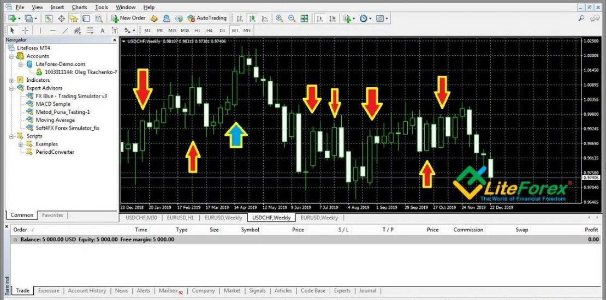Collapse the Expert Advisors tree node

coord(13,88)
